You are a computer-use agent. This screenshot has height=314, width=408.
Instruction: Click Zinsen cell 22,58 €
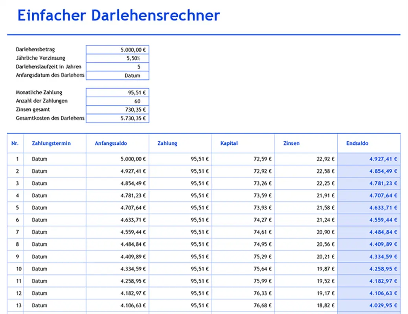306,171
